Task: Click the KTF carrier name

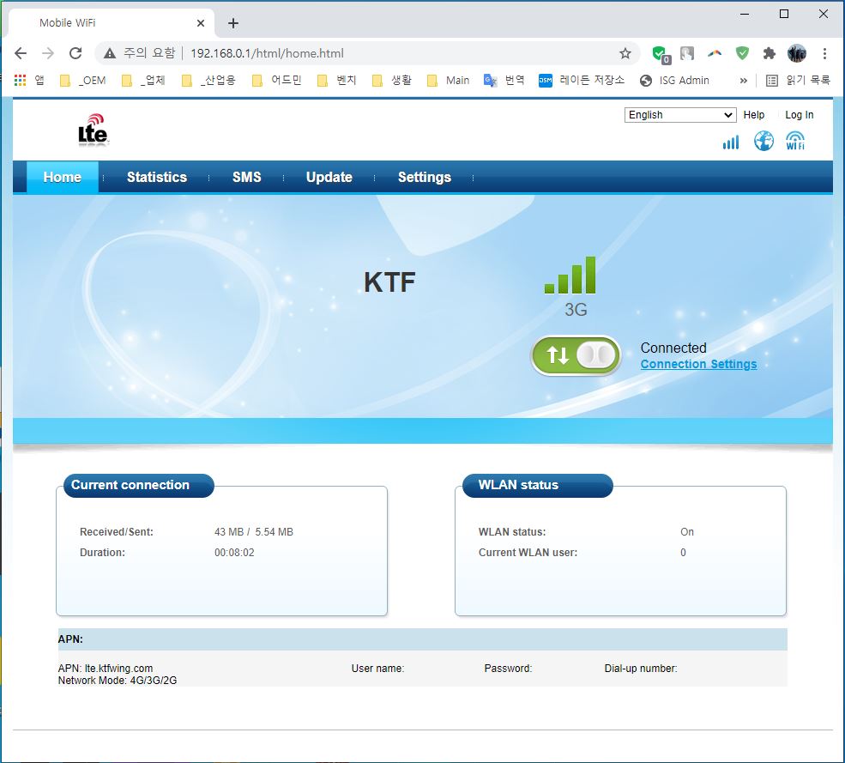Action: [389, 282]
